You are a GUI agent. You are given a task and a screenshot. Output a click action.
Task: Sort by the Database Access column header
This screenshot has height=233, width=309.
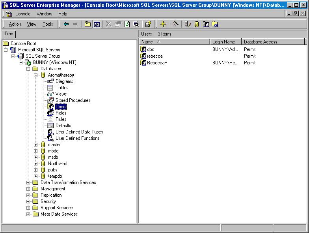click(x=273, y=42)
